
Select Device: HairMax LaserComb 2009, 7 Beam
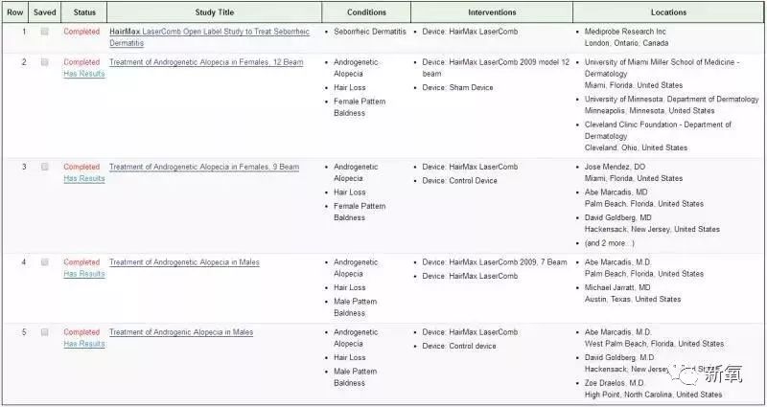(495, 261)
